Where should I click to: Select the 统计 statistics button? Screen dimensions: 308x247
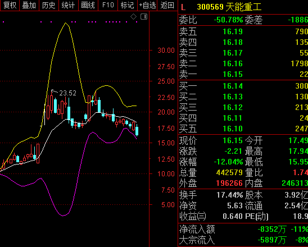69,5
